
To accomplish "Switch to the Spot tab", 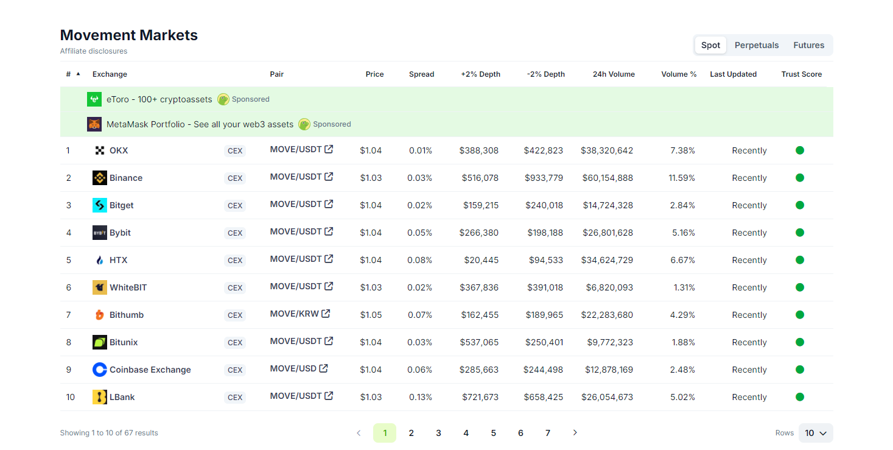I will [x=710, y=45].
